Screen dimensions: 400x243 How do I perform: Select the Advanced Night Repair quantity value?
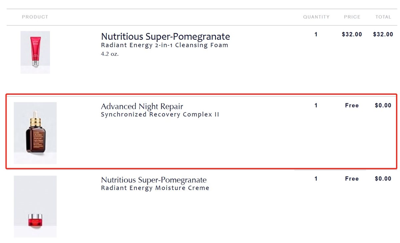(x=316, y=105)
